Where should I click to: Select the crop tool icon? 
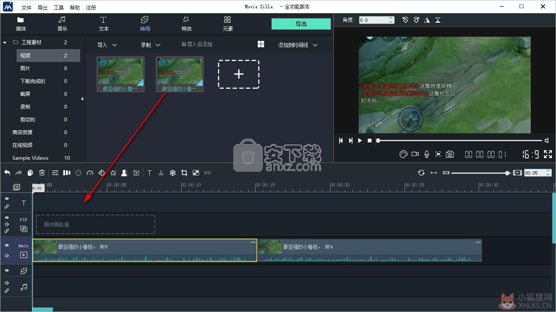click(x=184, y=173)
